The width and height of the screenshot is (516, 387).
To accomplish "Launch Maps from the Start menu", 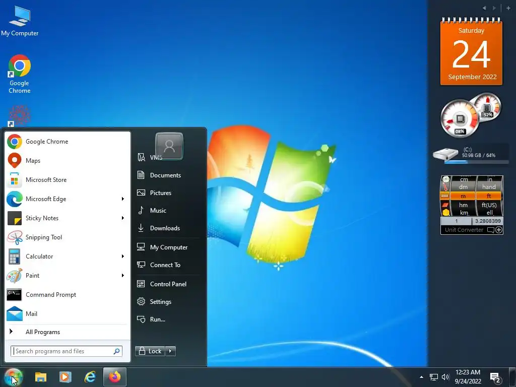I will point(68,161).
